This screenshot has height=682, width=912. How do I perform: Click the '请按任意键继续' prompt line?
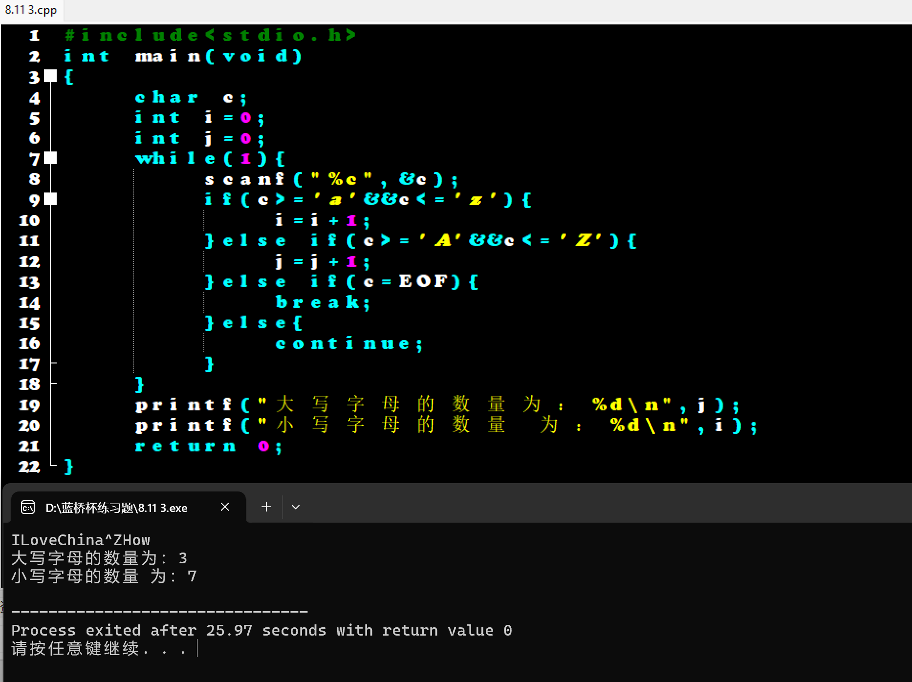coord(99,649)
